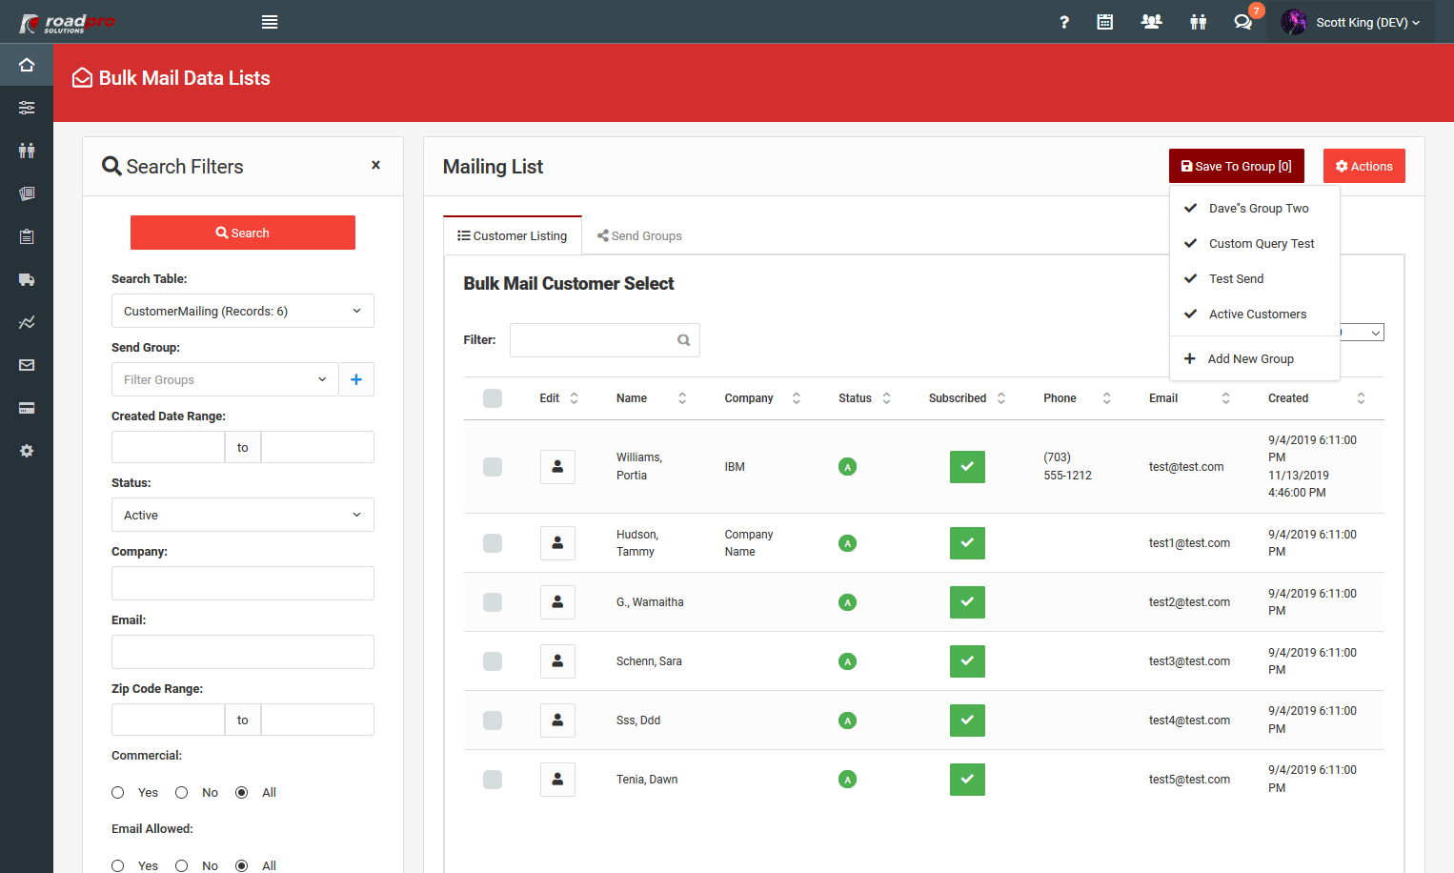Click the red Search button
This screenshot has width=1454, height=873.
point(243,233)
